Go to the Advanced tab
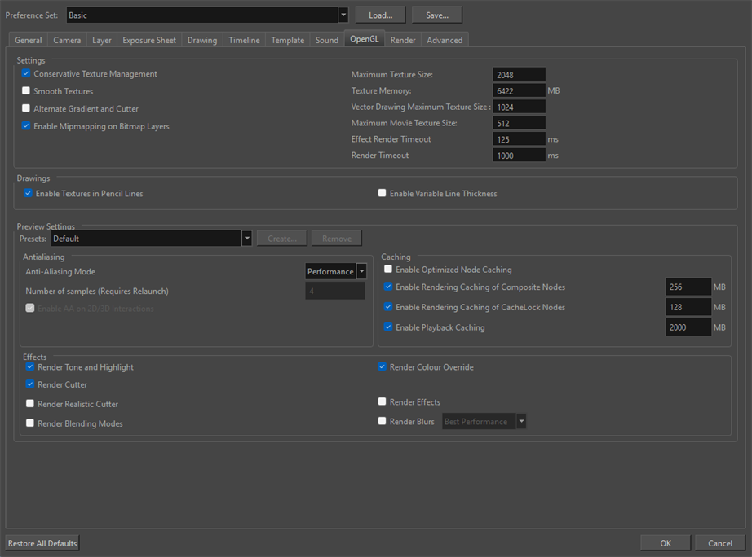752x557 pixels. [x=445, y=40]
